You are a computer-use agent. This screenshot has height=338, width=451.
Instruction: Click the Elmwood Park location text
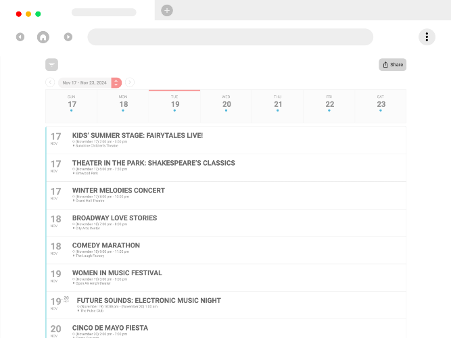(87, 173)
